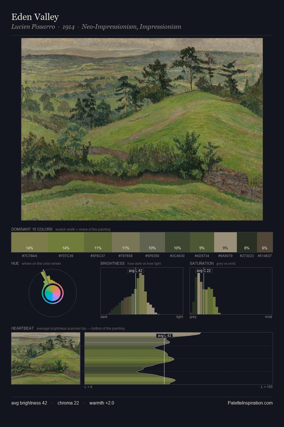This screenshot has height=427, width=284.
Task: Click the 'avg brightness 42' footer text
Action: 29,403
